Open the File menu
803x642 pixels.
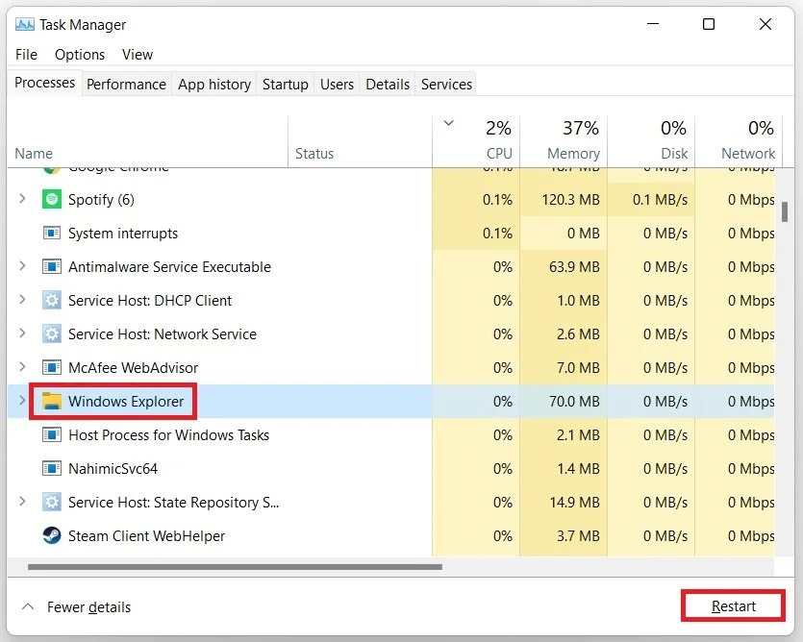[26, 55]
